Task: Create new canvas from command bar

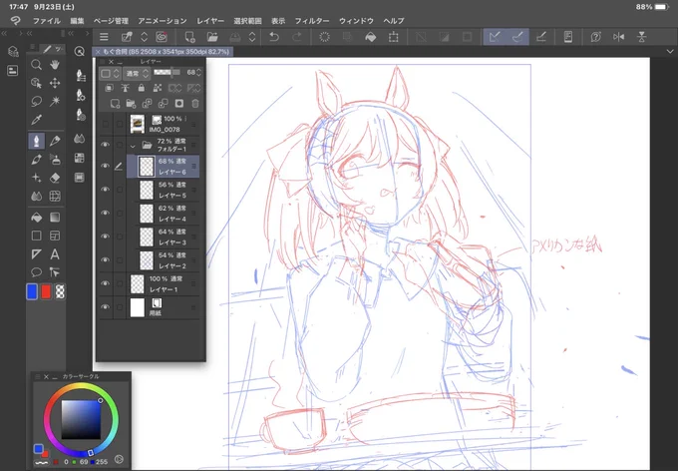Action: tap(189, 37)
